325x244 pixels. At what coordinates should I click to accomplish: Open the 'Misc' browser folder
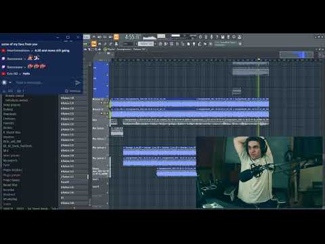point(6,150)
